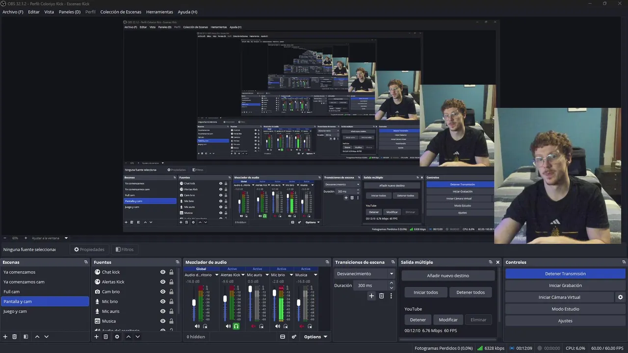Open Alertas Kick channel dropdown arrow
This screenshot has height=353, width=628.
point(244,275)
